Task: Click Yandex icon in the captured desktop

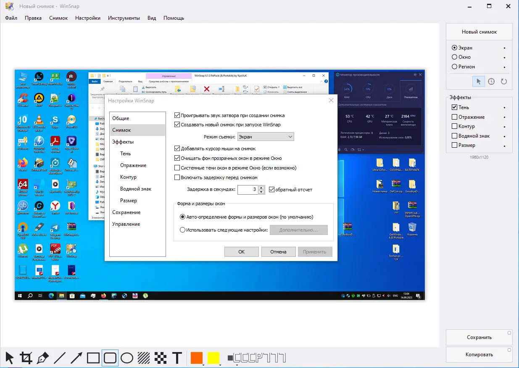Action: pos(55,206)
